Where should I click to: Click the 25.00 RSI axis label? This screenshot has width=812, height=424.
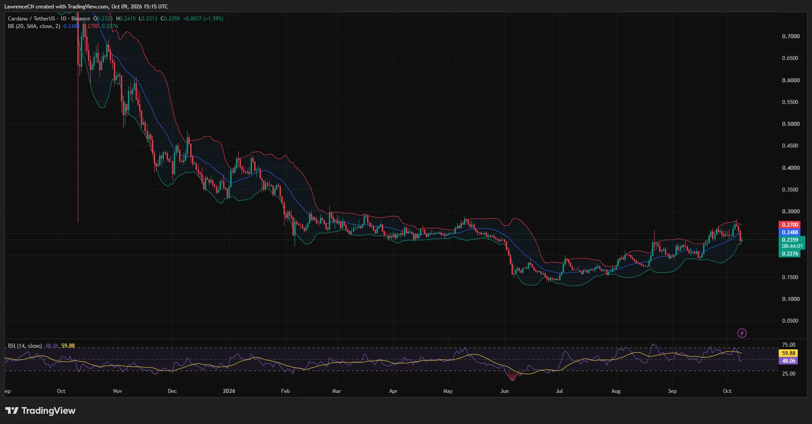point(789,374)
